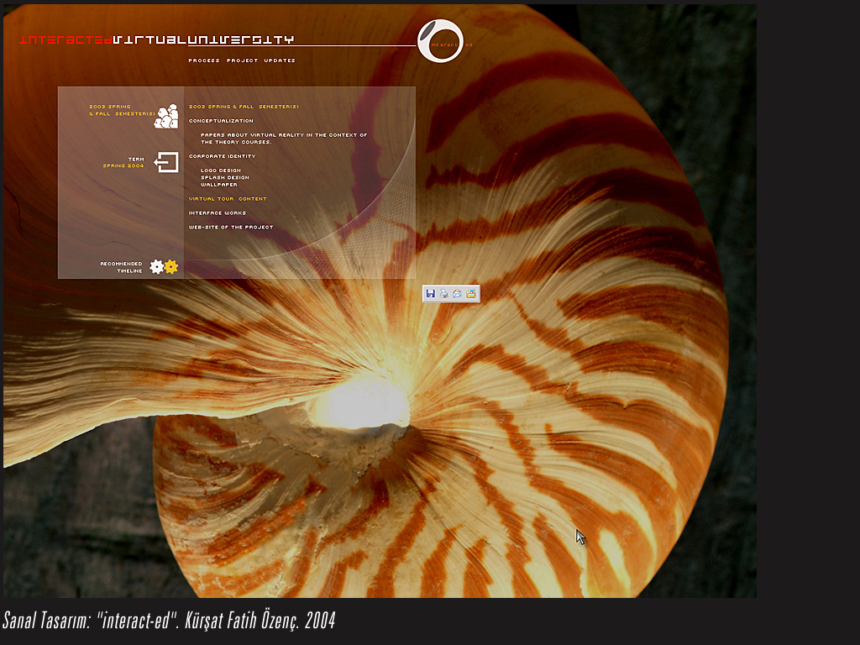Select the Conceptualization section link
The width and height of the screenshot is (860, 645).
[221, 121]
